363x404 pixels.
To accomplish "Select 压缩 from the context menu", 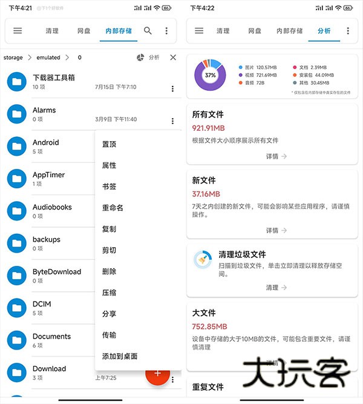I will point(110,293).
